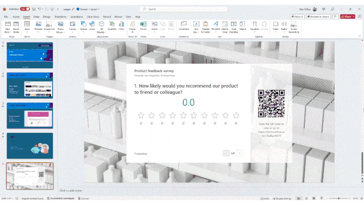Viewport: 364px width, 205px height.
Task: Insert an Object
Action: pyautogui.click(x=243, y=26)
